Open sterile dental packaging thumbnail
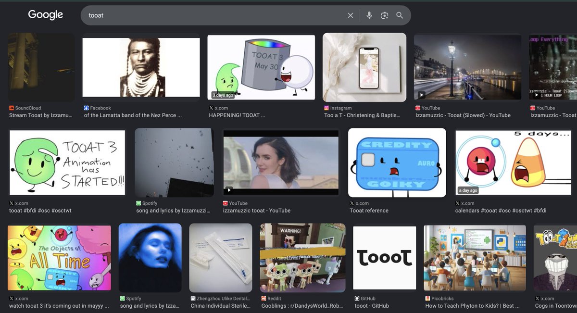The height and width of the screenshot is (313, 577). point(221,258)
